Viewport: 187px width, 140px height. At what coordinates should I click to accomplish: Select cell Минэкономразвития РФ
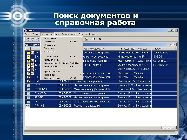[x=134, y=57]
